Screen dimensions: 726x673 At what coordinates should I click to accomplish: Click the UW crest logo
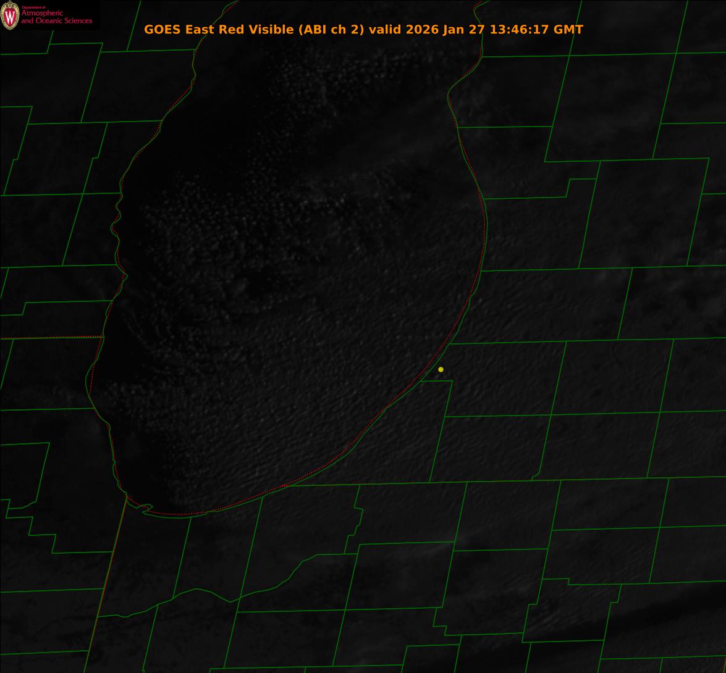tap(10, 15)
